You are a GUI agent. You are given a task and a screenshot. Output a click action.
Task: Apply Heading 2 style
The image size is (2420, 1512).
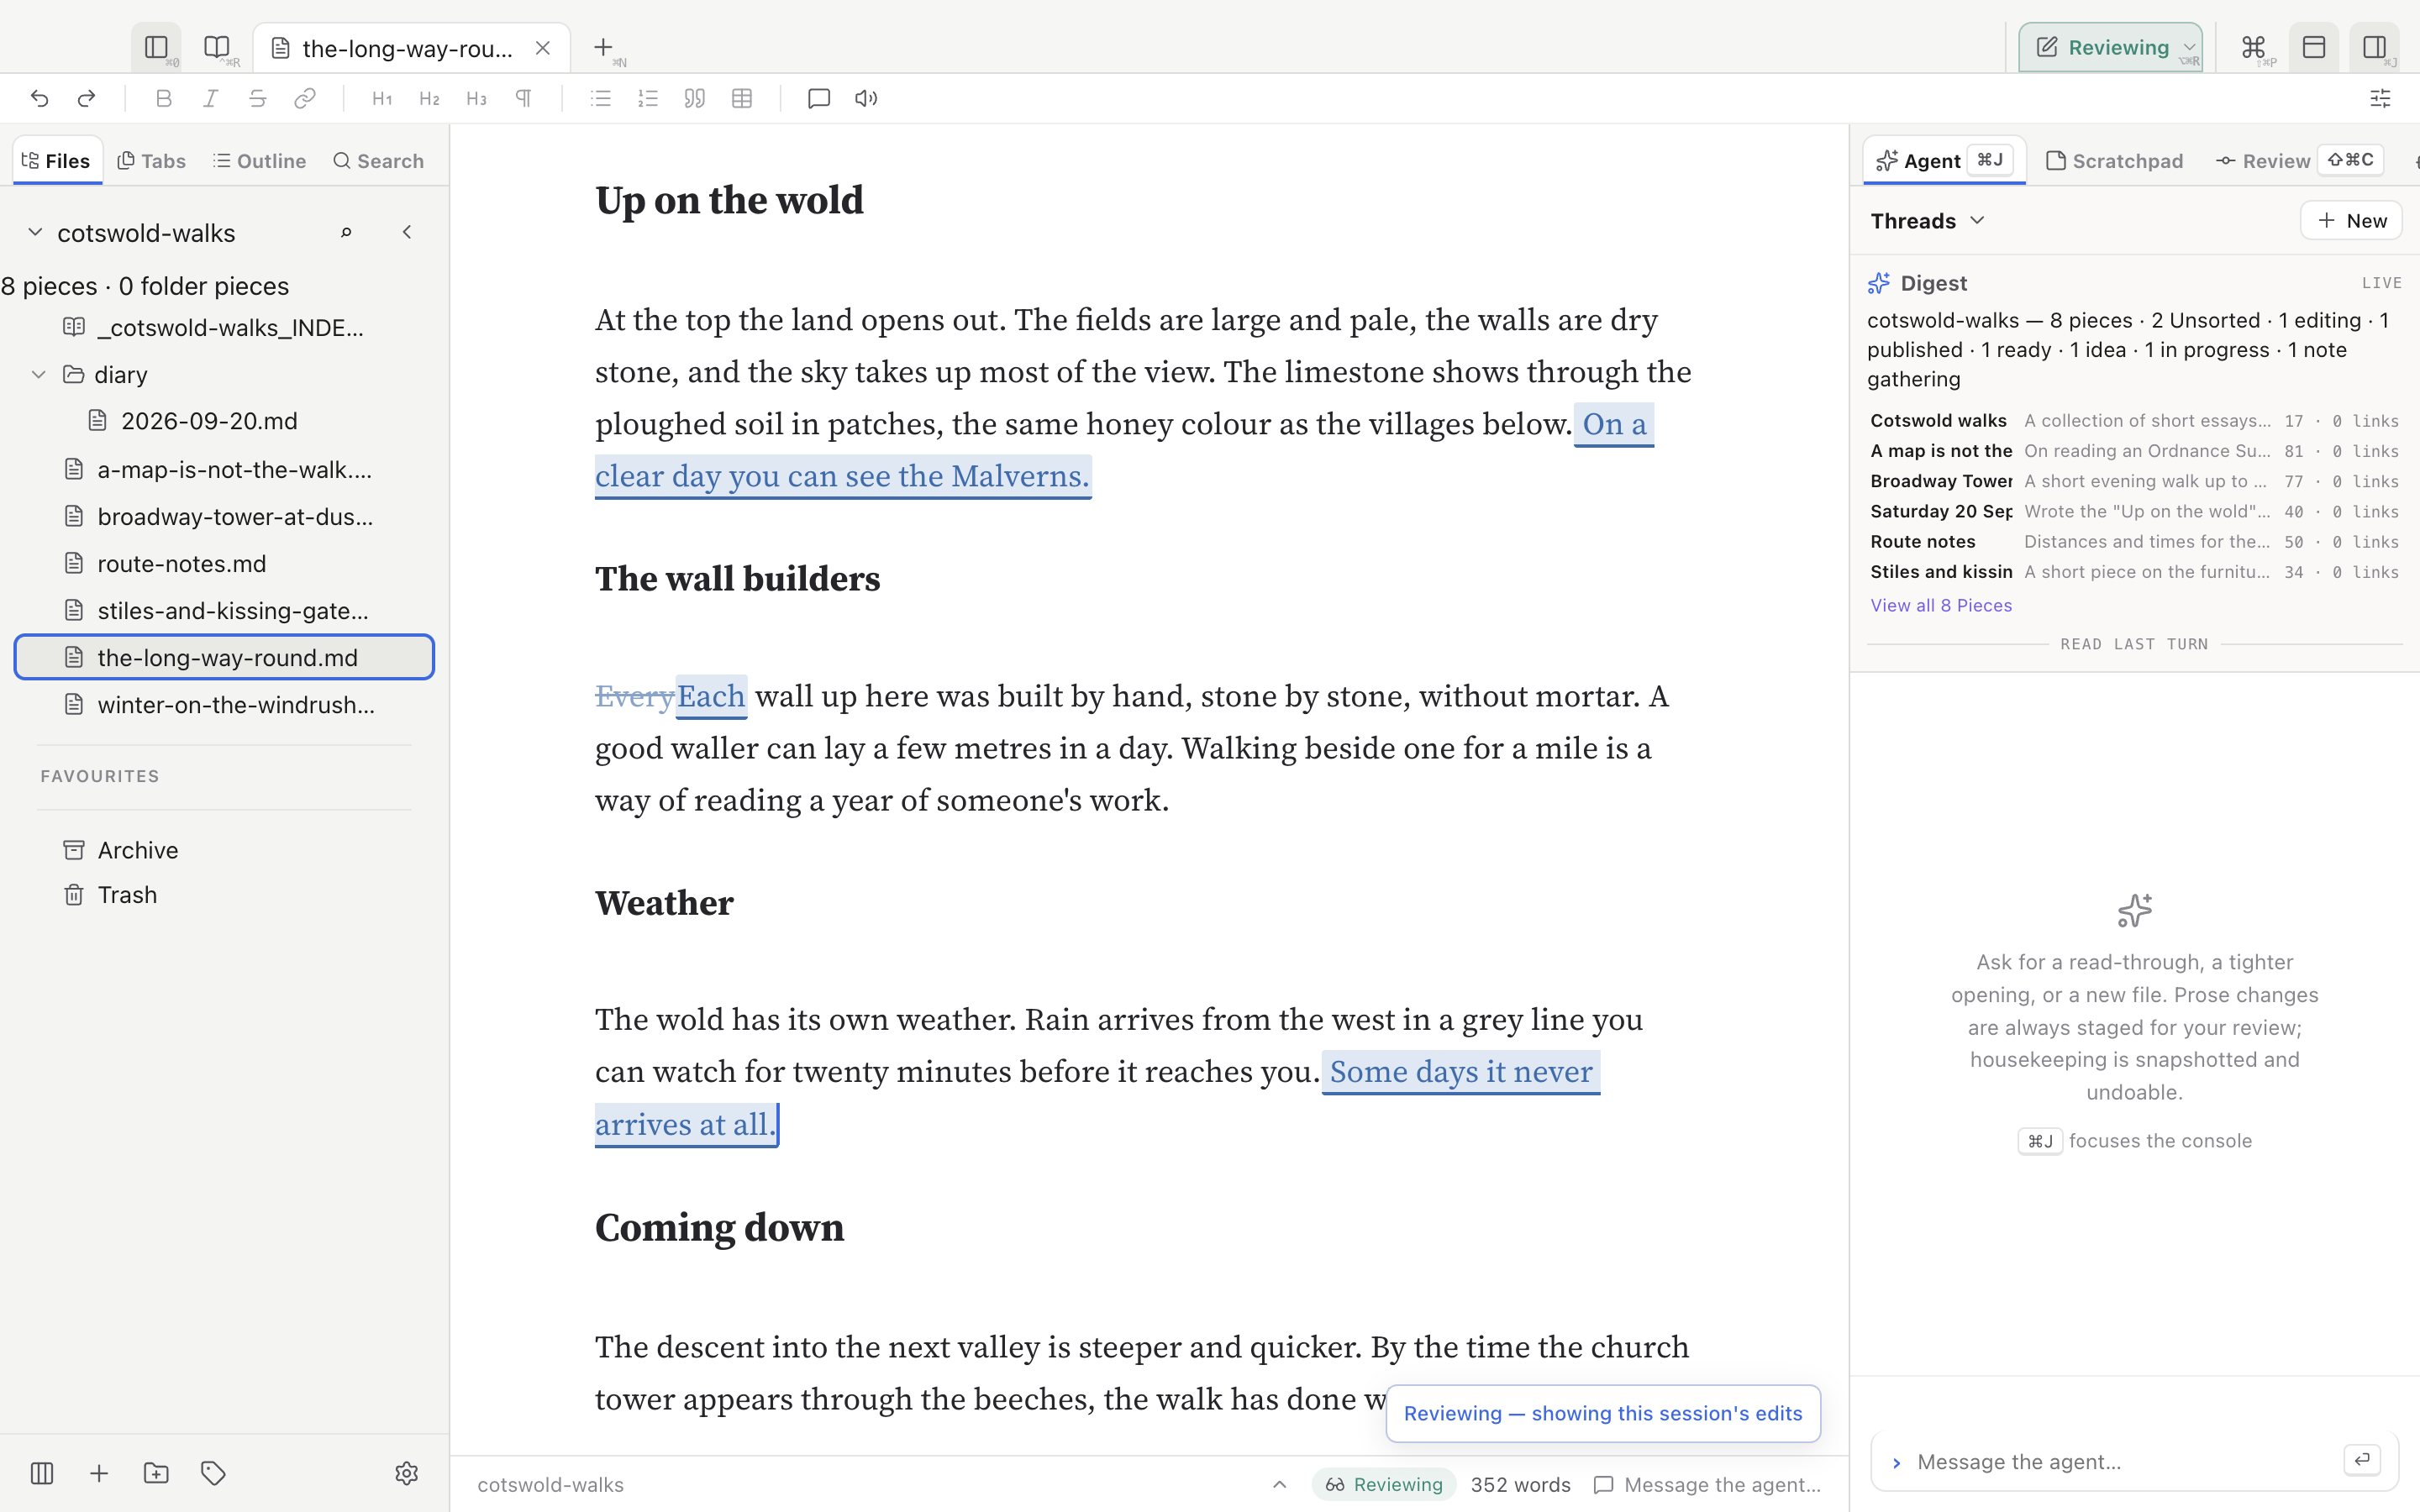click(429, 98)
